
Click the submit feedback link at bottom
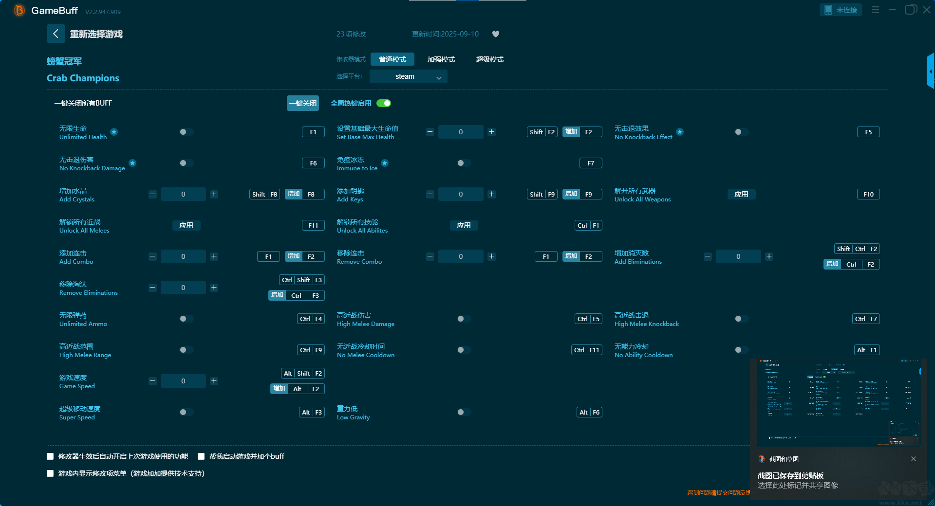[x=718, y=493]
